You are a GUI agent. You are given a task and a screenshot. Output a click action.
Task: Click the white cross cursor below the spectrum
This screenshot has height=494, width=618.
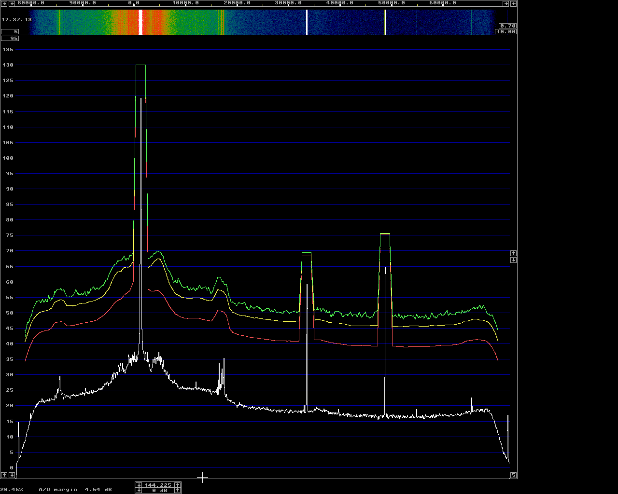(202, 477)
